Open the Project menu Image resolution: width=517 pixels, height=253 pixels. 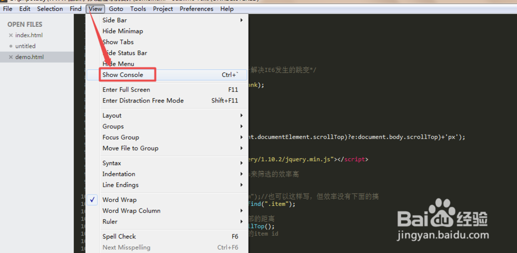[163, 9]
